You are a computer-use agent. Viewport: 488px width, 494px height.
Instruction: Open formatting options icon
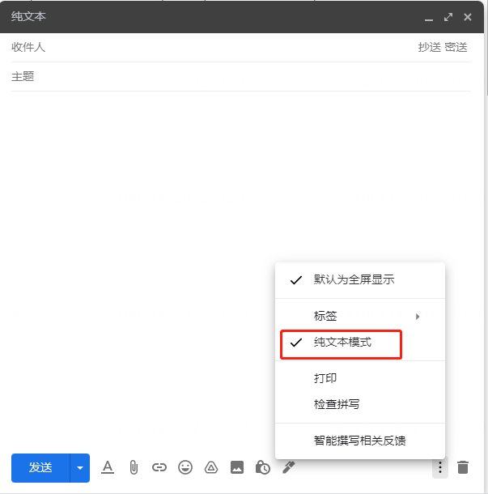click(108, 467)
